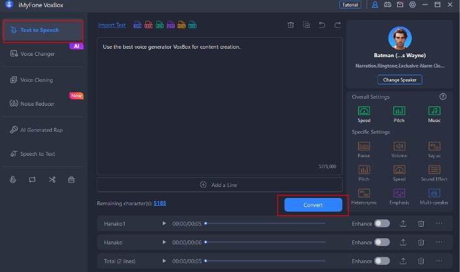Viewport: 460px width, 272px height.
Task: Clear text with the editor trash icon
Action: tap(291, 25)
